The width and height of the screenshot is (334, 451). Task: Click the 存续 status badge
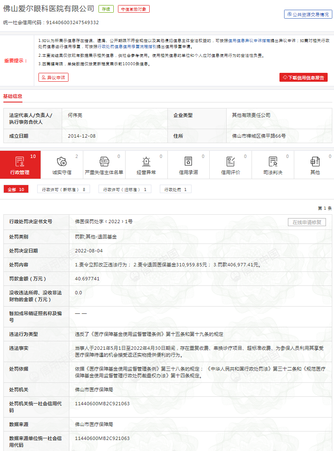[106, 9]
